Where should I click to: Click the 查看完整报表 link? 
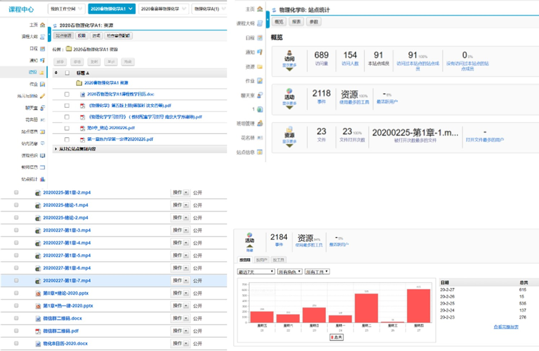coord(505,326)
